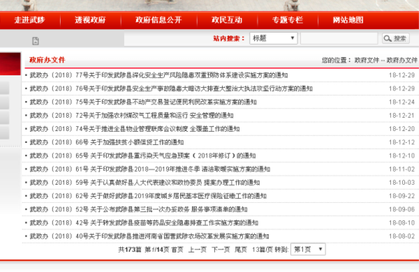This screenshot has height=272, width=419.
Task: Click the date 18-08-10 of the 42号 row
Action: tap(402, 223)
